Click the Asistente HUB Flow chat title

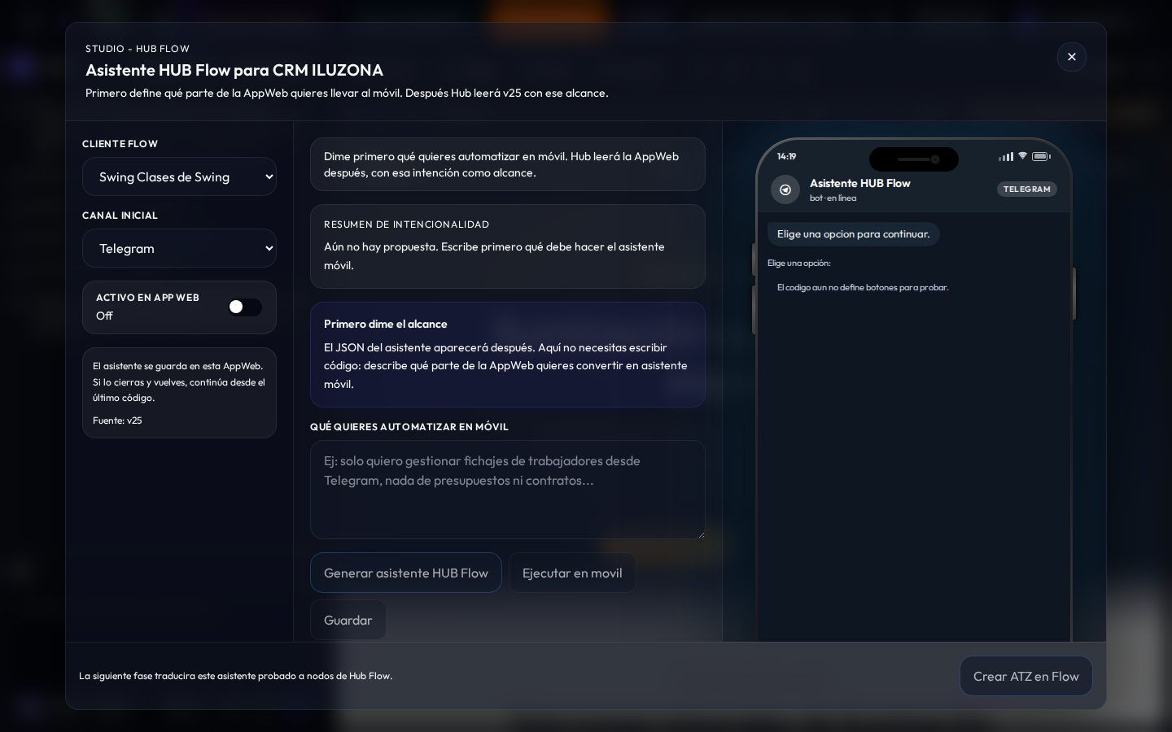point(859,183)
